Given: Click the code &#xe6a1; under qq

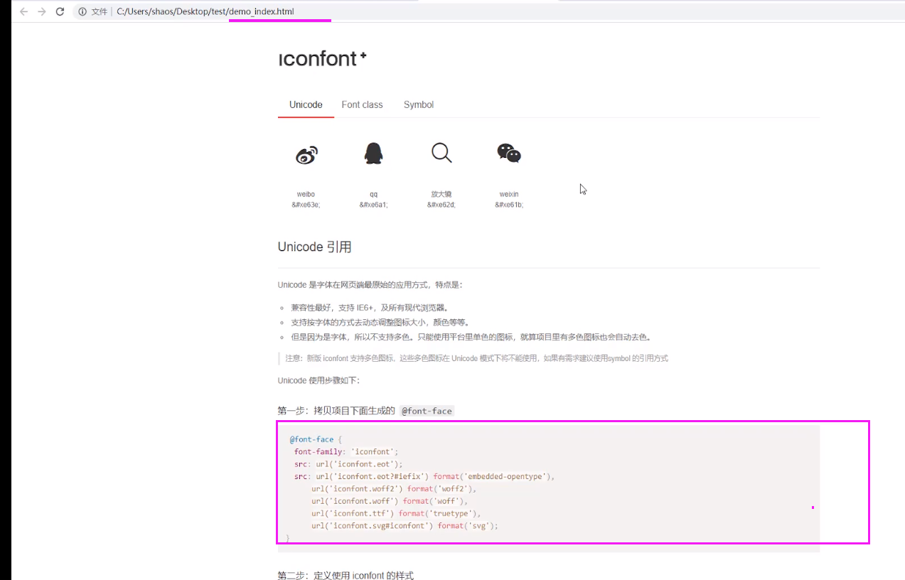Looking at the screenshot, I should 374,205.
